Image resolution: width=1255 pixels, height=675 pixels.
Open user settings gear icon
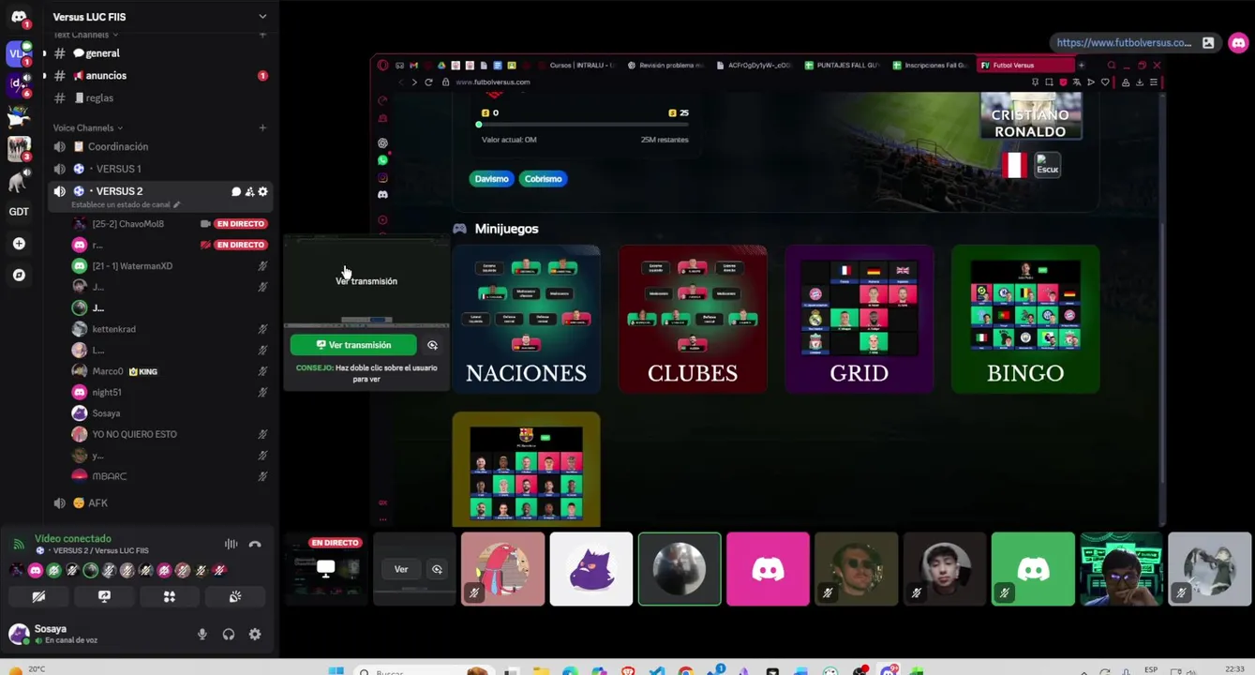[x=255, y=635]
